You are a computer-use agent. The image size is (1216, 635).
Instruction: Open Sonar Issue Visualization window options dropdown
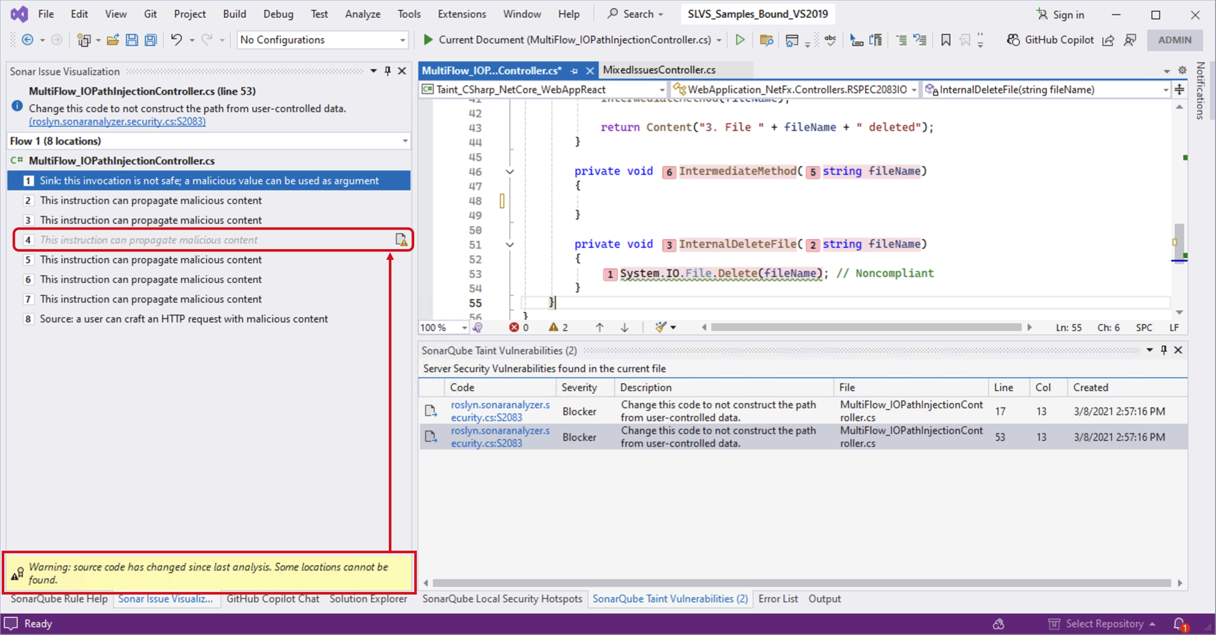[x=373, y=71]
